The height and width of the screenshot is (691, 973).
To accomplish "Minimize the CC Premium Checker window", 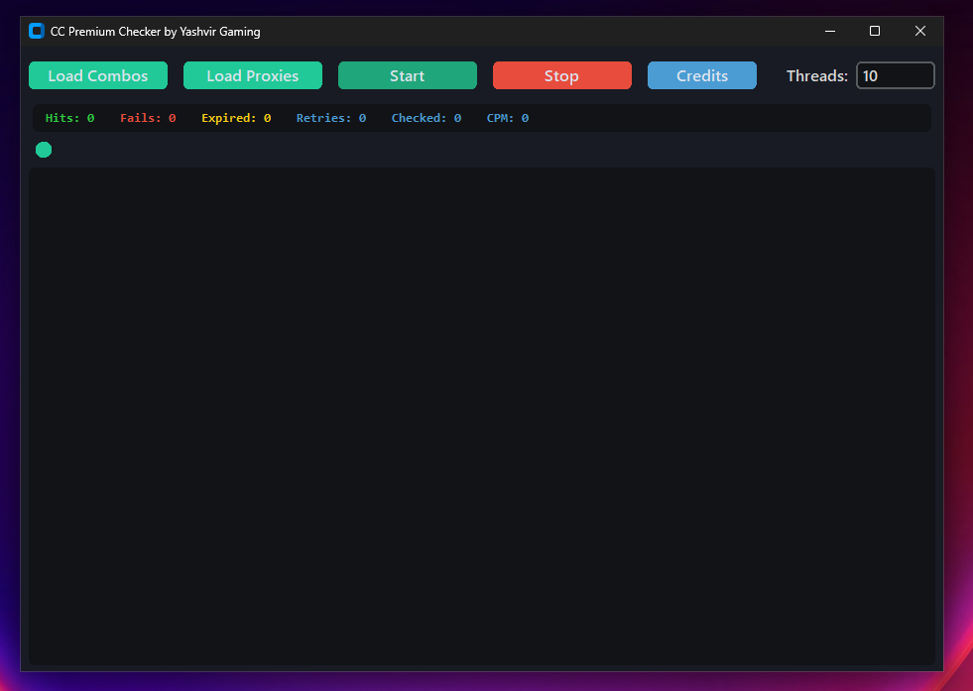I will 829,31.
